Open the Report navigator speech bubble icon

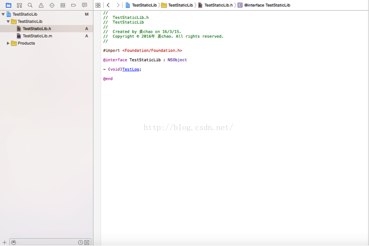(84, 5)
